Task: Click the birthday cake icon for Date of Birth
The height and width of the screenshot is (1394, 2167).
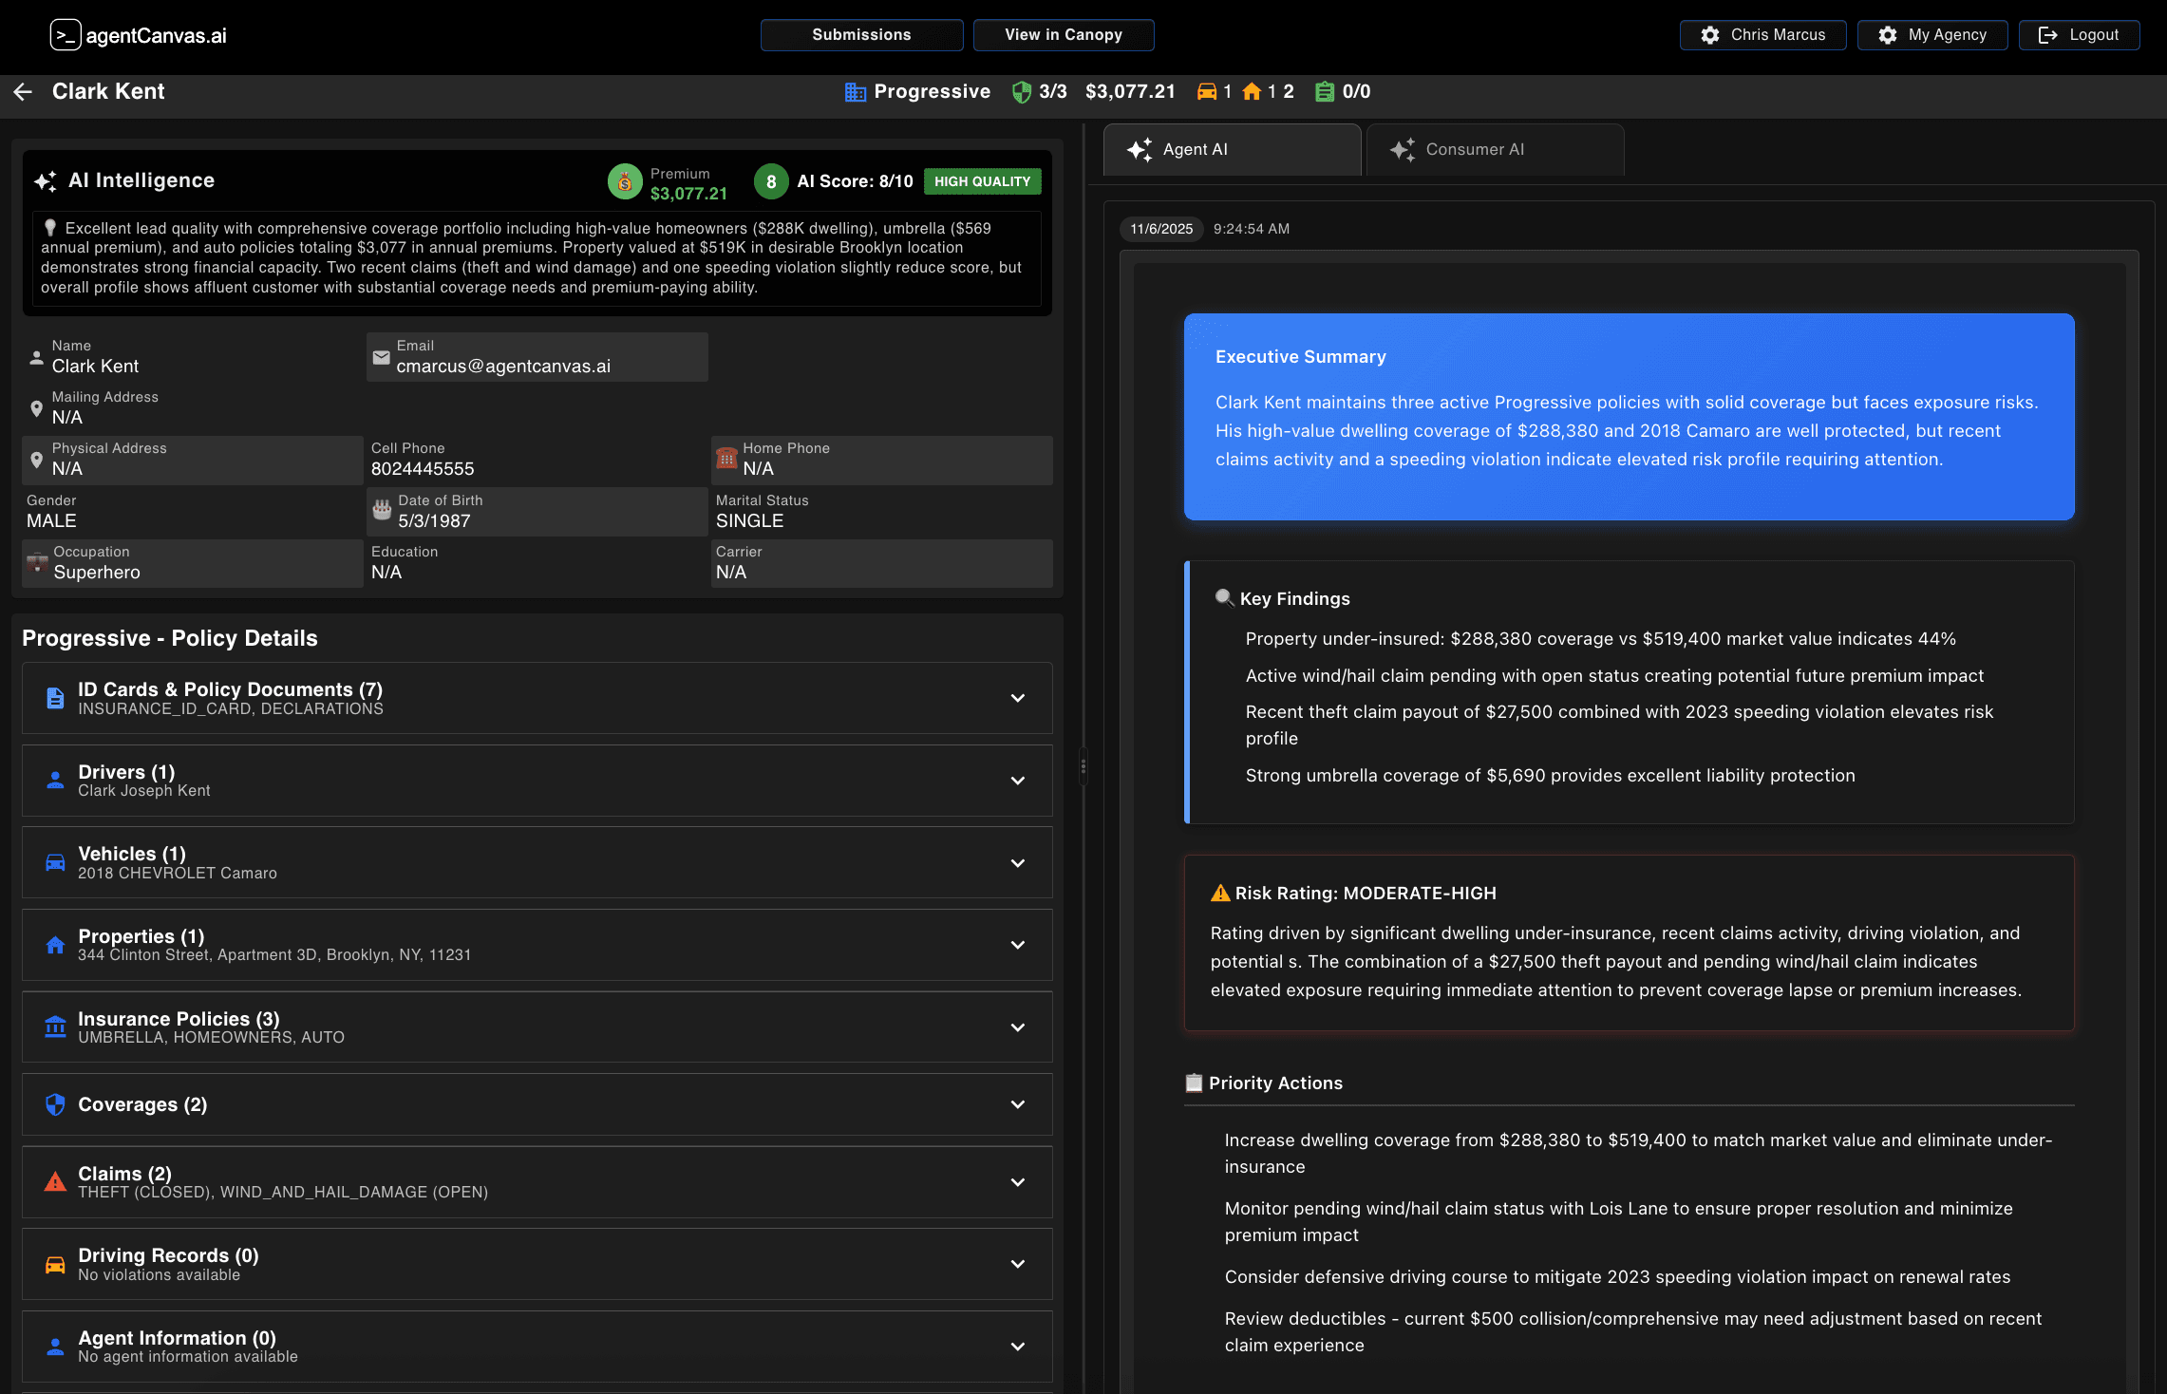Action: click(x=382, y=510)
